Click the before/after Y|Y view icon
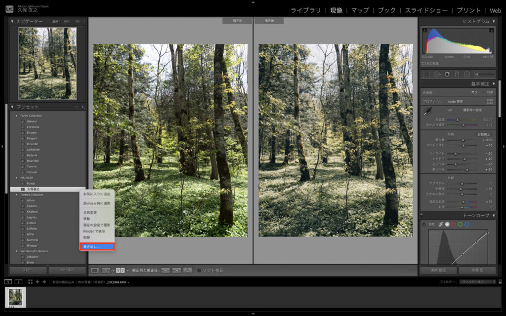Viewport: 506px width, 316px height. click(x=121, y=270)
